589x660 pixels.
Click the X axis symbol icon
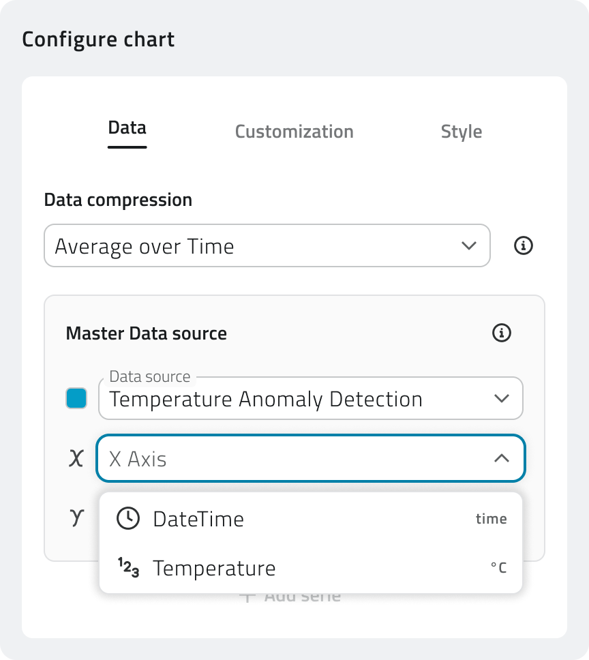tap(76, 458)
